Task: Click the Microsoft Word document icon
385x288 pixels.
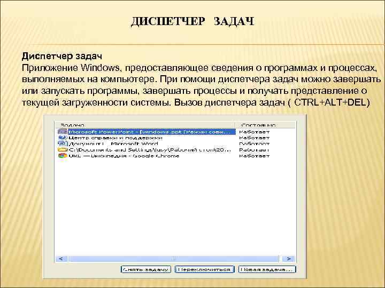Action: pyautogui.click(x=63, y=143)
